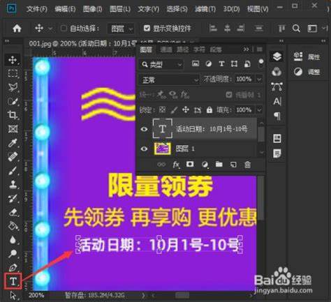Screen dimensions: 331x302
Task: Filter layers by shape layer icon
Action: pyautogui.click(x=234, y=63)
